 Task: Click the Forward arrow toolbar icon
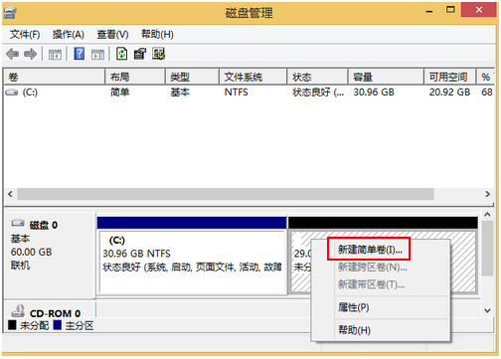click(x=31, y=54)
